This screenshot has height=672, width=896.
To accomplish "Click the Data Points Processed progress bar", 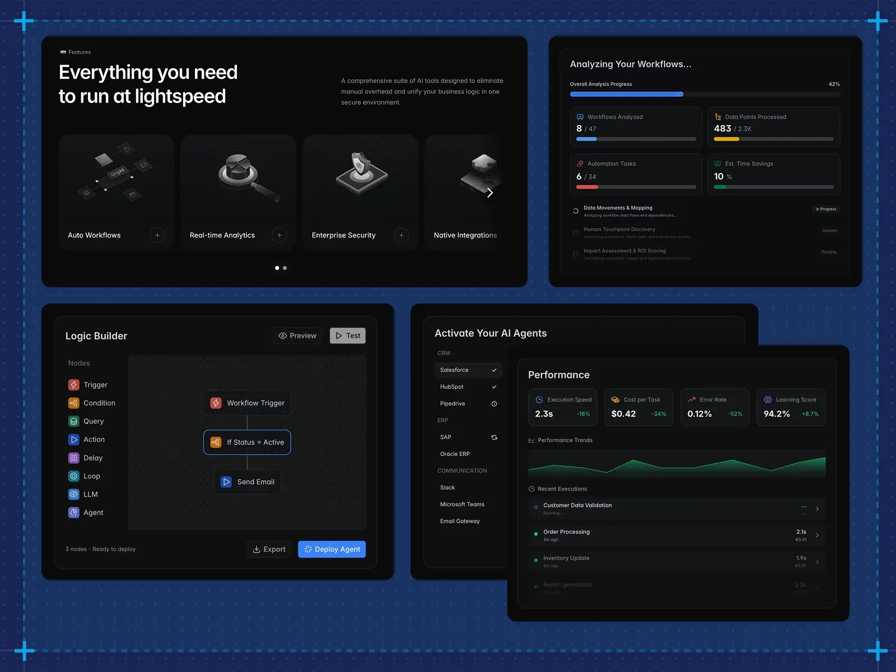I will pos(774,139).
